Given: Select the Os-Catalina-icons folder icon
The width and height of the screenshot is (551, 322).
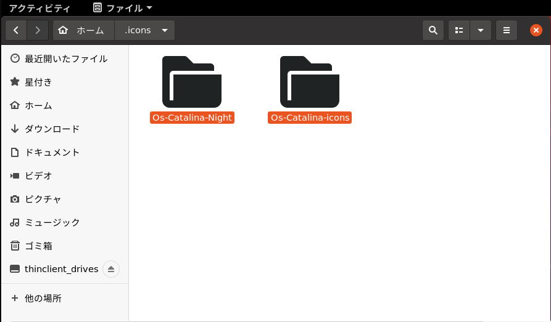Looking at the screenshot, I should [310, 81].
